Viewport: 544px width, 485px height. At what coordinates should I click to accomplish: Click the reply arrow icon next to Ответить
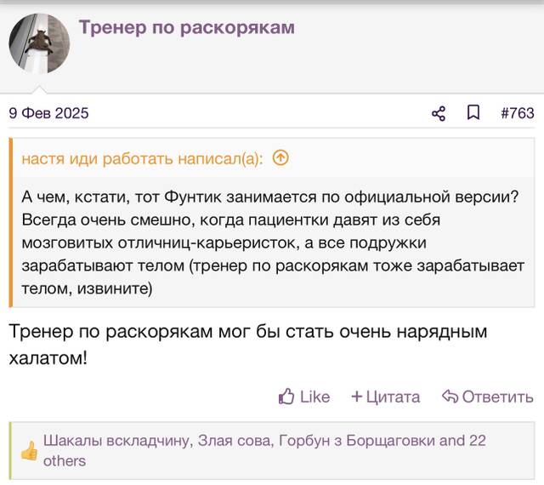tap(450, 396)
